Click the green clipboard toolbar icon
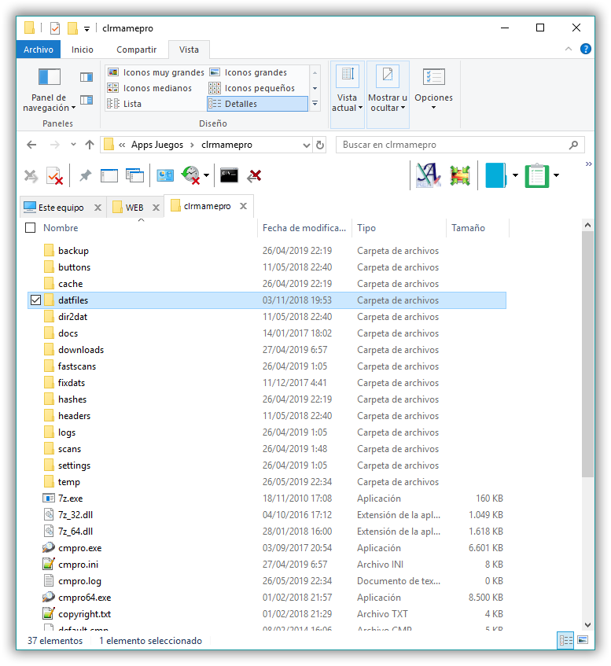 (537, 175)
